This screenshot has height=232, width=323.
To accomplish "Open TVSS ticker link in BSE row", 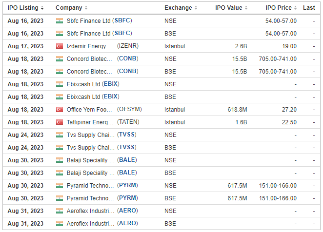I will coord(127,147).
